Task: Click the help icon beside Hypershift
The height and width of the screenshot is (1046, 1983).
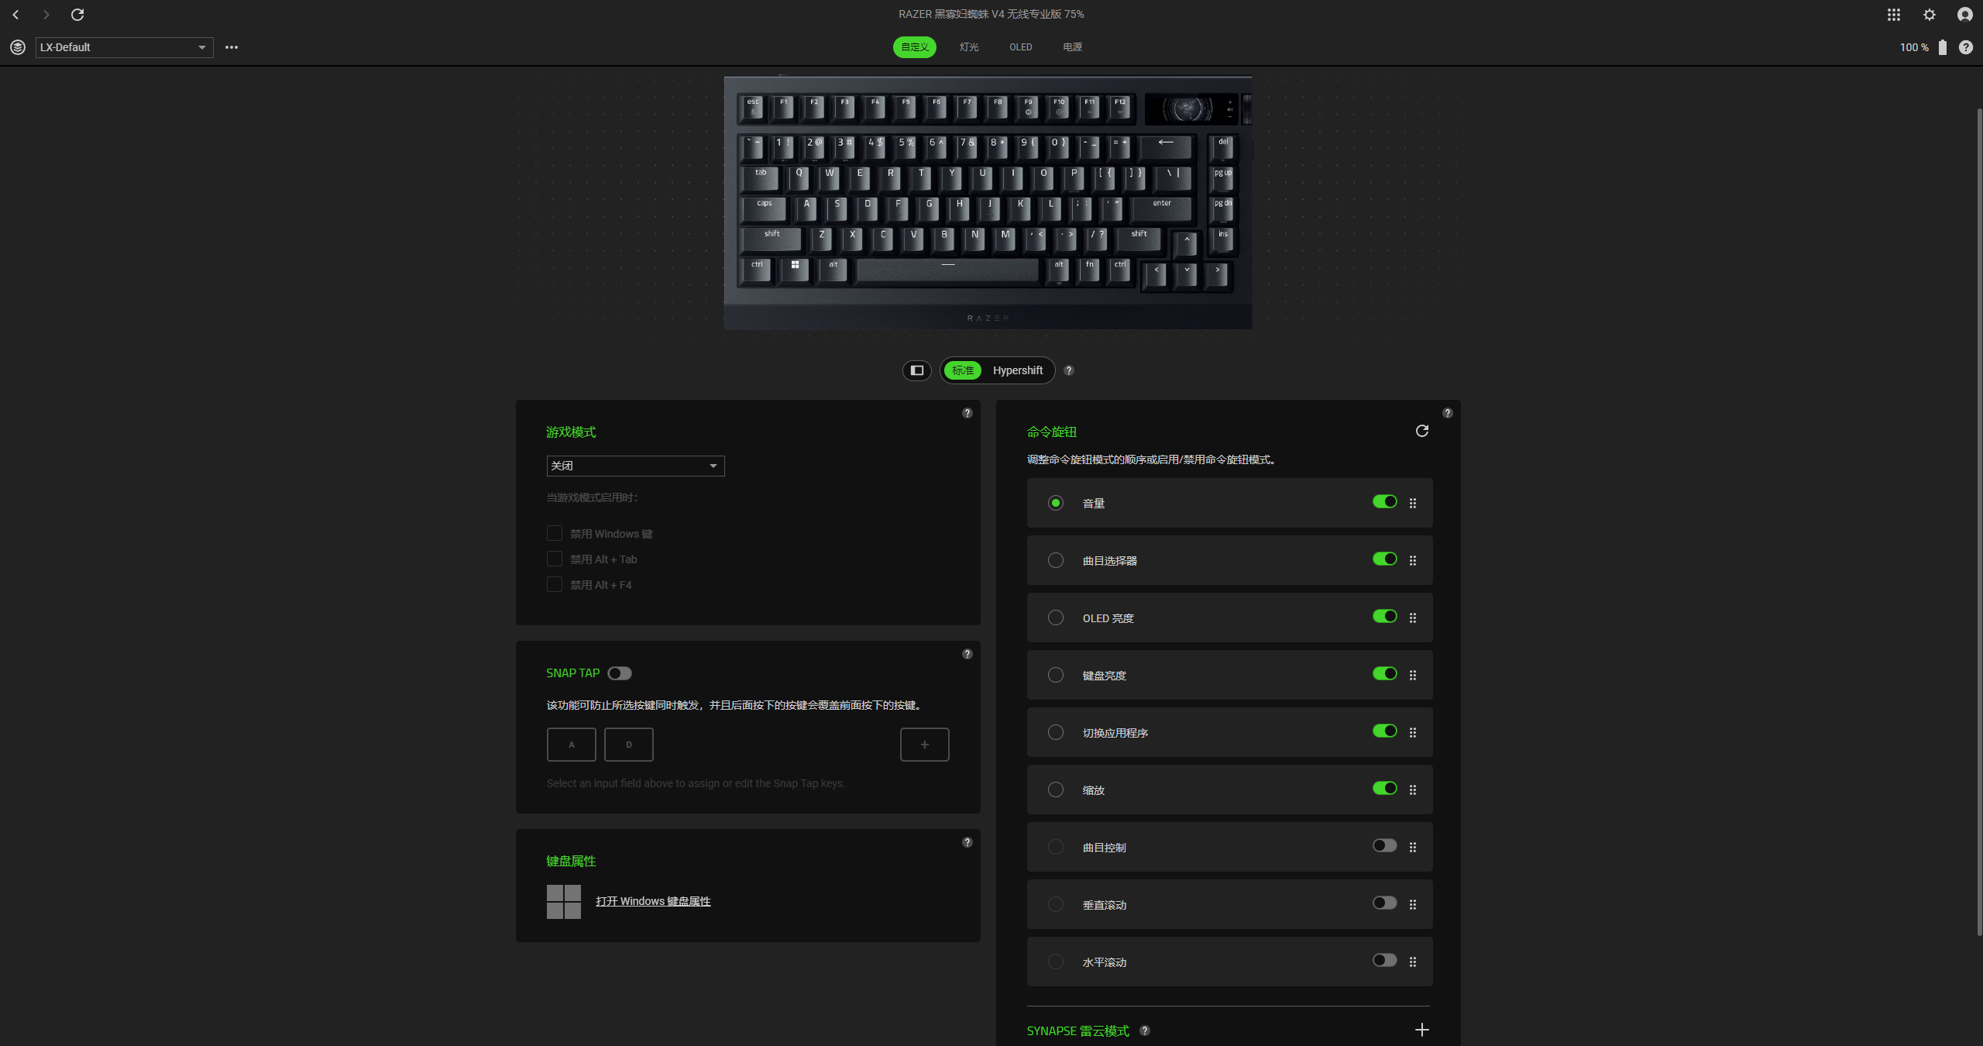Action: (1069, 370)
